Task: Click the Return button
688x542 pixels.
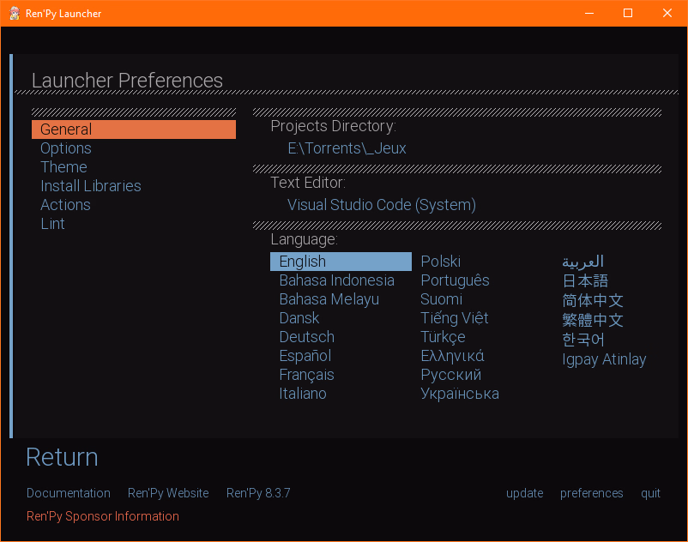Action: tap(62, 457)
